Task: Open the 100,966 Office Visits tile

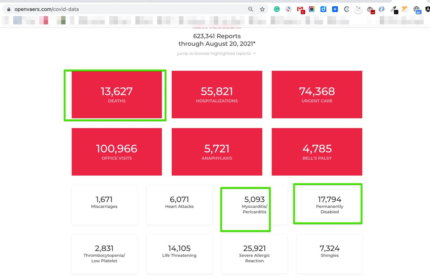Action: click(117, 152)
